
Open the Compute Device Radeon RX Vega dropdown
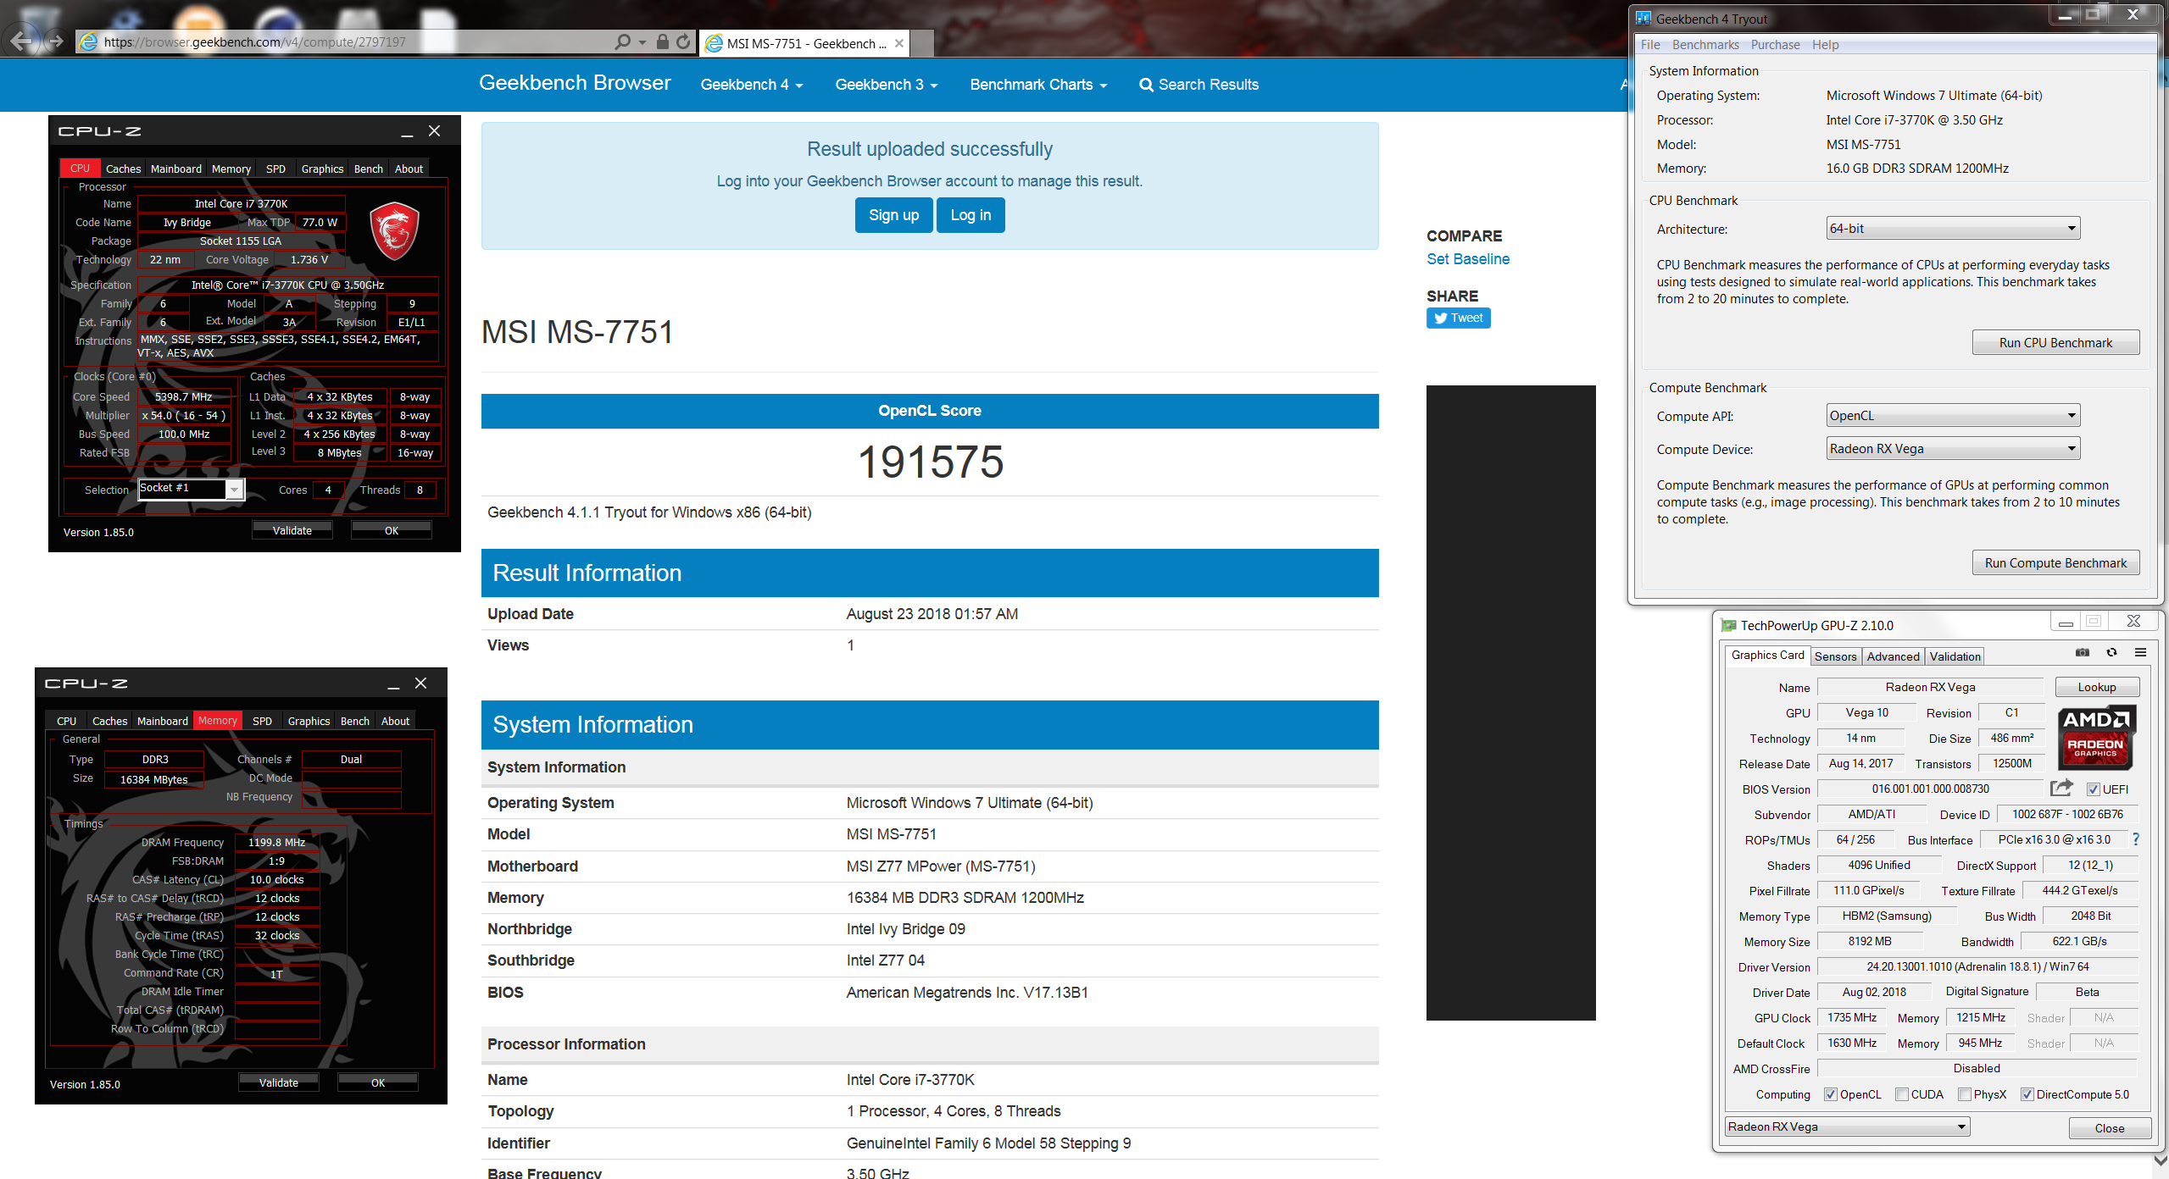pos(1953,449)
